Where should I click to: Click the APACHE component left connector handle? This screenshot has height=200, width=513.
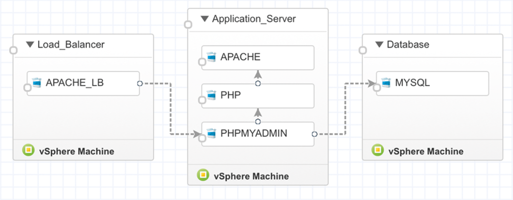point(202,62)
